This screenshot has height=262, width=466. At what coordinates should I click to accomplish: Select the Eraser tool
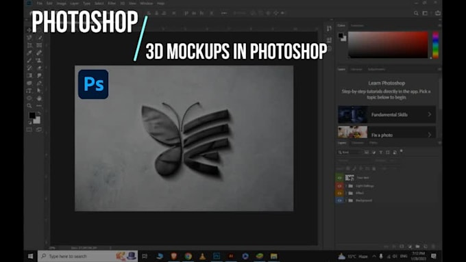(x=39, y=68)
